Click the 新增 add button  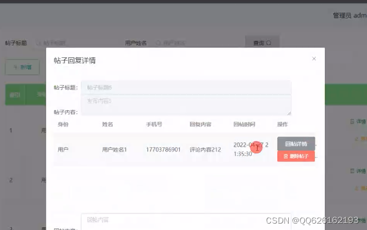point(22,67)
